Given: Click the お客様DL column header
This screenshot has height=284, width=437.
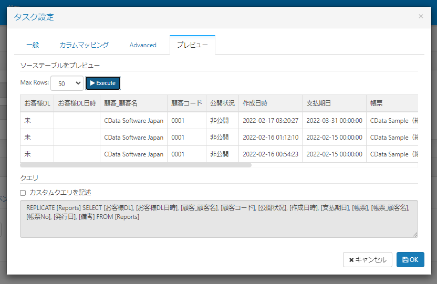Looking at the screenshot, I should pos(37,103).
